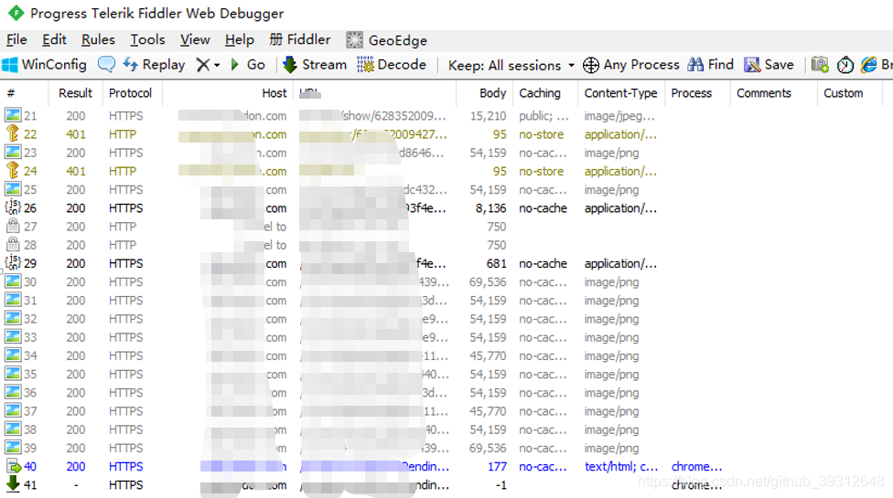Image resolution: width=893 pixels, height=498 pixels.
Task: Click the Find binoculars icon
Action: click(695, 65)
